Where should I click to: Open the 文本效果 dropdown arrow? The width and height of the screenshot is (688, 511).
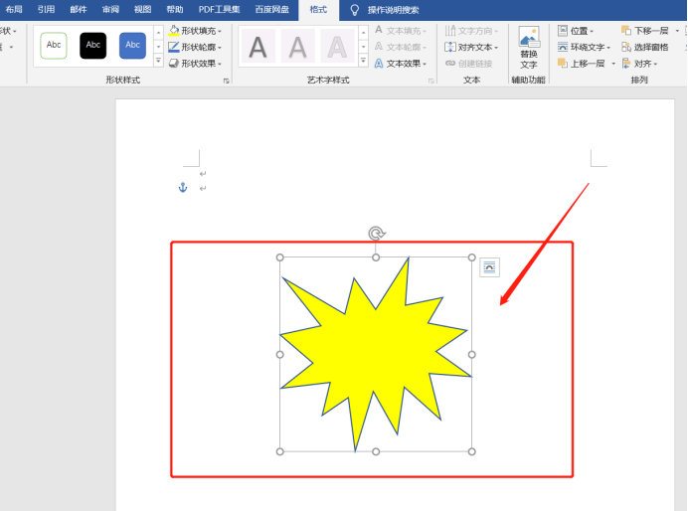(425, 64)
